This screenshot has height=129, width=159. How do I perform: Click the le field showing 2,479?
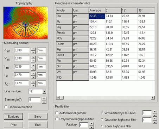pos(22,75)
